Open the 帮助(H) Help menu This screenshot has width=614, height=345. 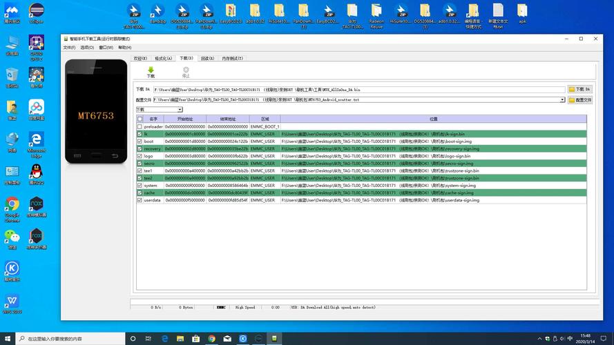124,48
